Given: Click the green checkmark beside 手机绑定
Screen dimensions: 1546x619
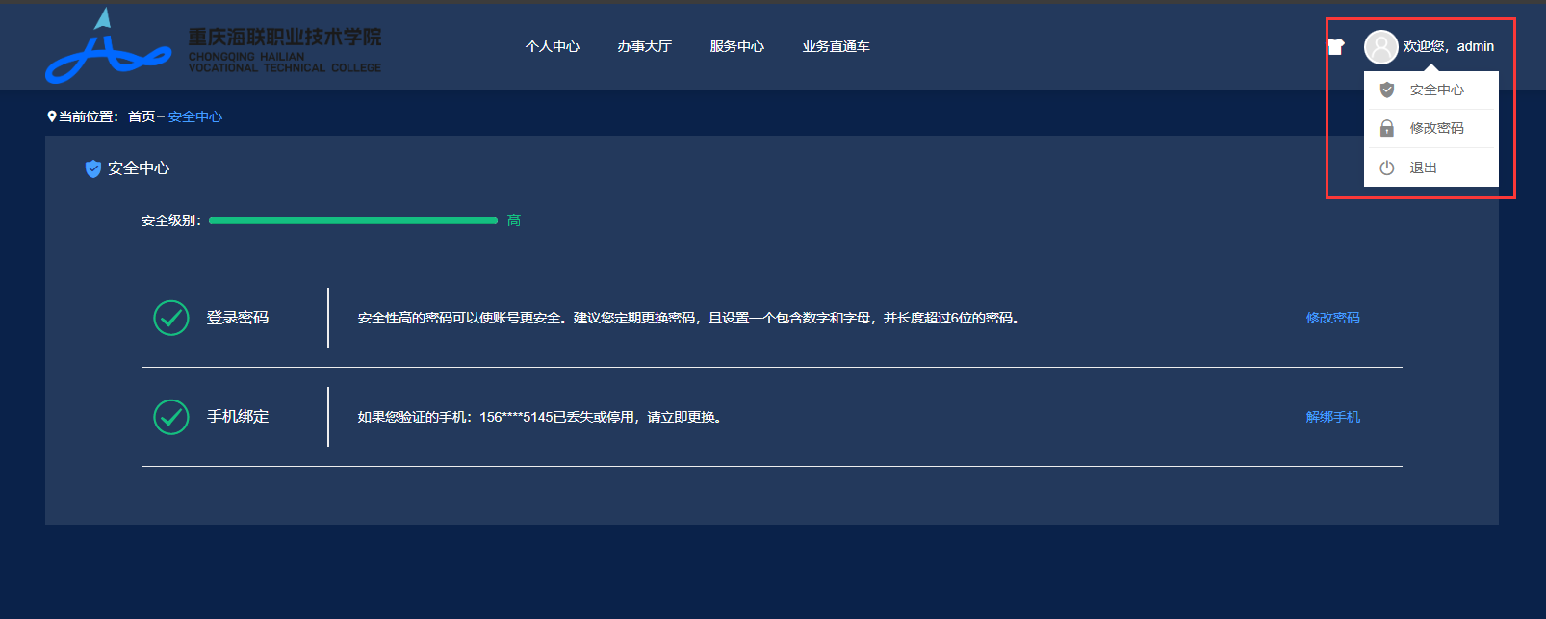Looking at the screenshot, I should click(171, 417).
